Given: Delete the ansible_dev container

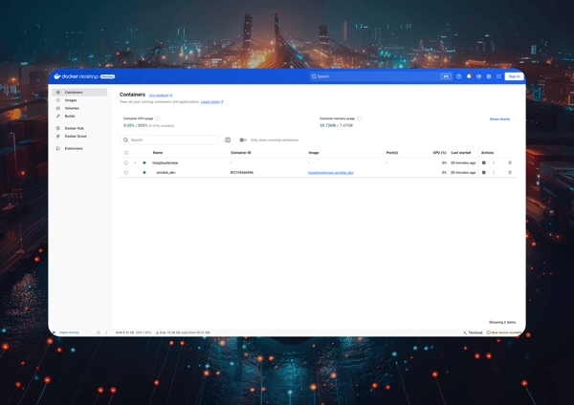Looking at the screenshot, I should tap(510, 173).
